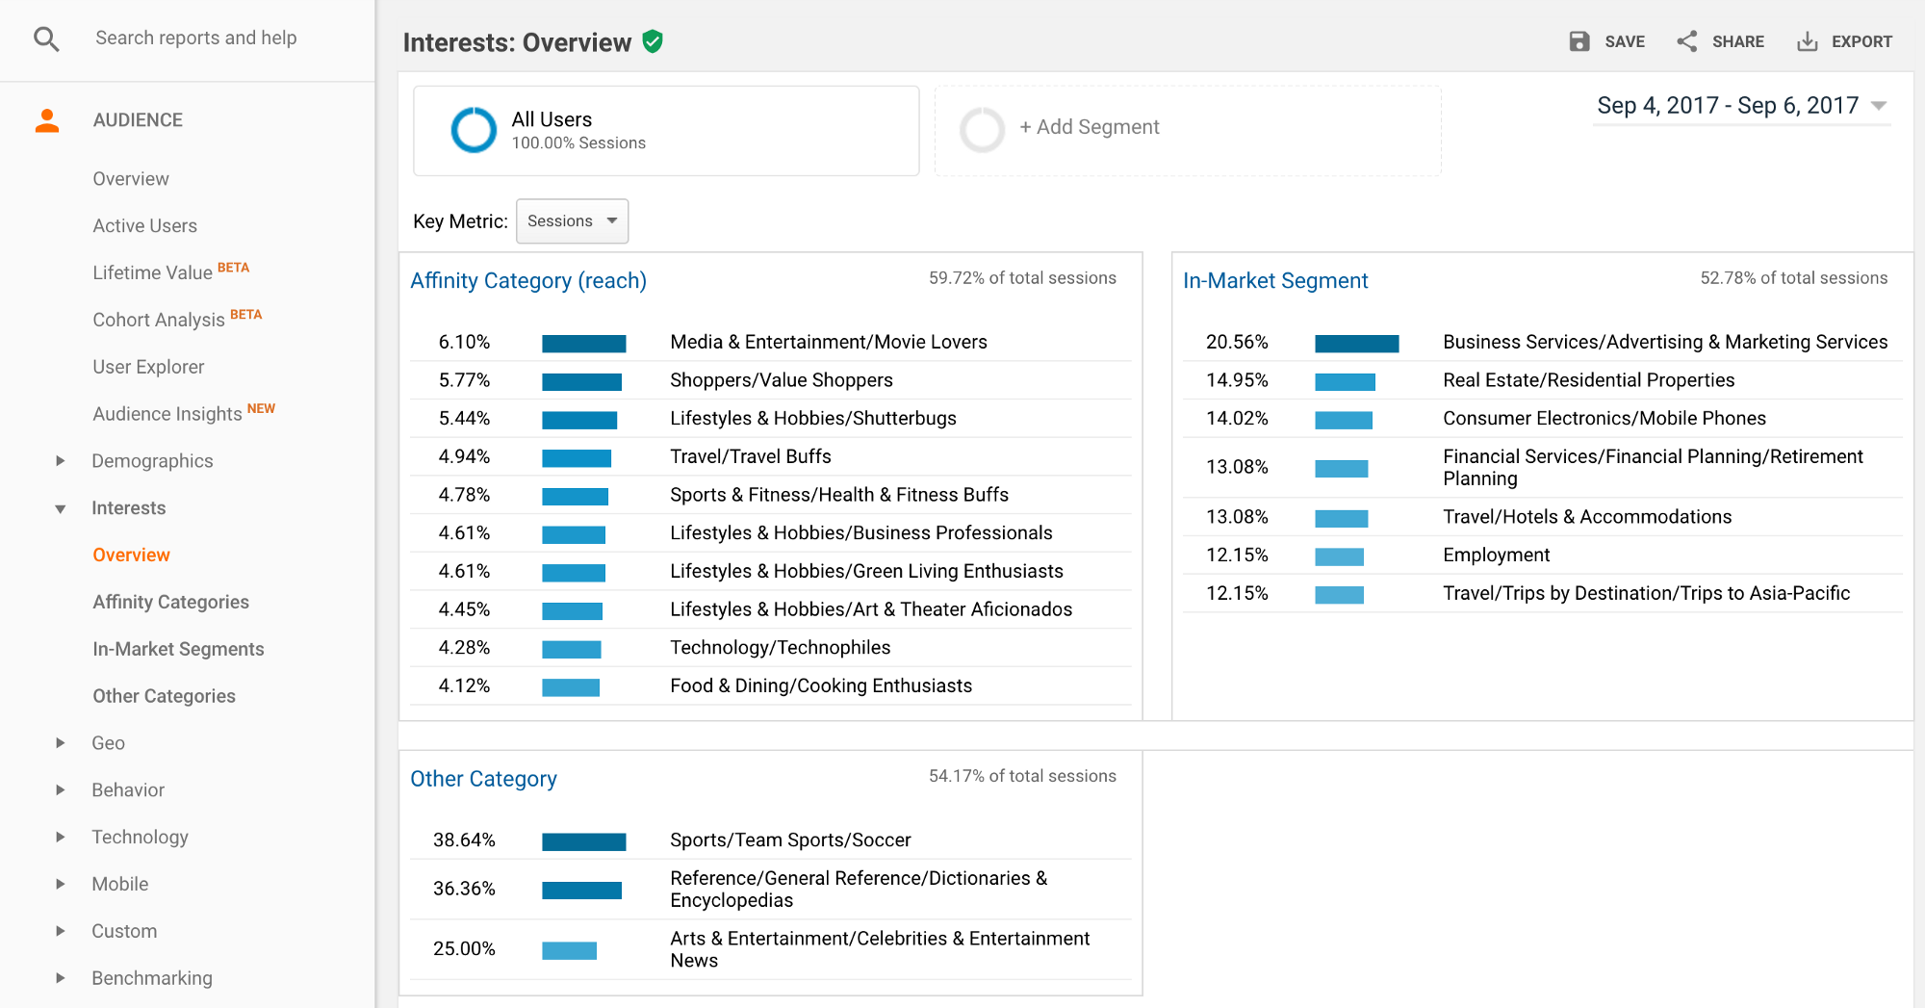This screenshot has width=1925, height=1008.
Task: Open User Explorer report
Action: click(x=148, y=367)
